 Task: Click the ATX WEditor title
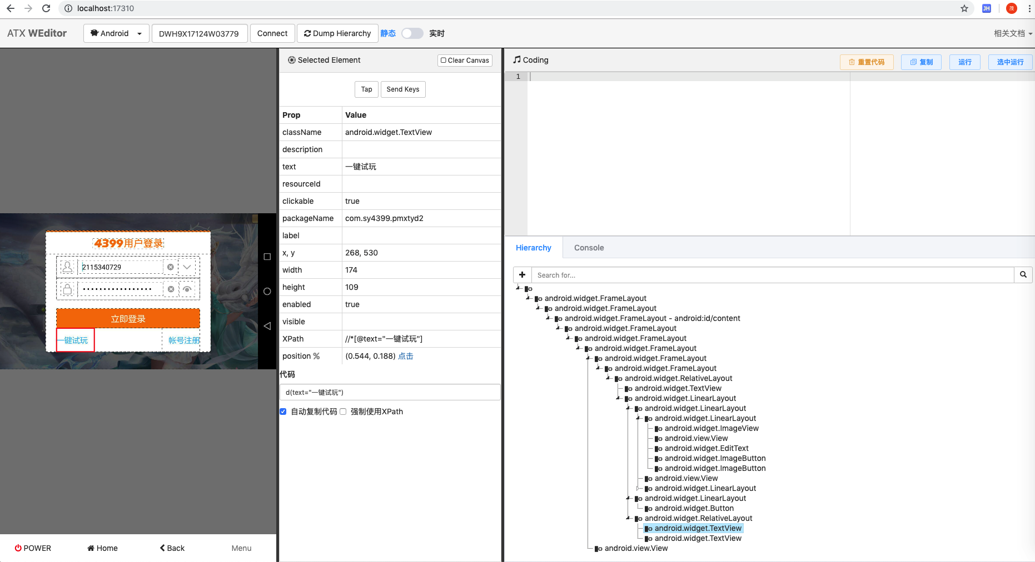point(37,33)
